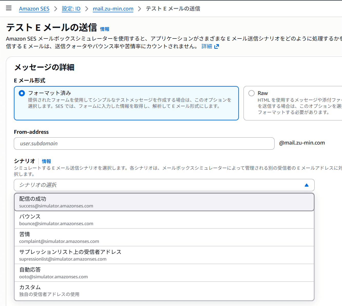Open the Amazon SES breadcrumb link
Viewport: 342px width, 306px height.
pos(34,9)
